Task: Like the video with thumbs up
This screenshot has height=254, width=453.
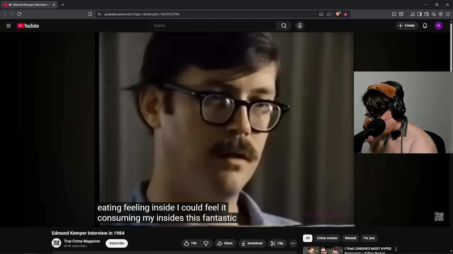Action: pyautogui.click(x=191, y=243)
